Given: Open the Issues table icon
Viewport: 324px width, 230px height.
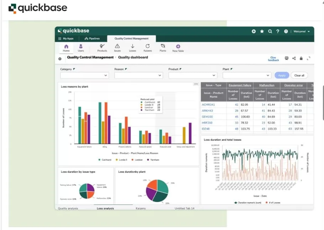Looking at the screenshot, I should click(117, 48).
